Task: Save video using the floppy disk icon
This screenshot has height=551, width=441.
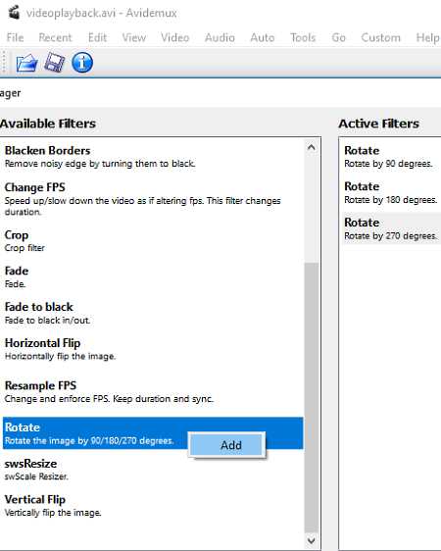Action: pyautogui.click(x=55, y=63)
